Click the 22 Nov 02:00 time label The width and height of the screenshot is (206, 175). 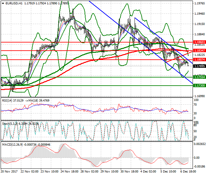click(x=30, y=172)
